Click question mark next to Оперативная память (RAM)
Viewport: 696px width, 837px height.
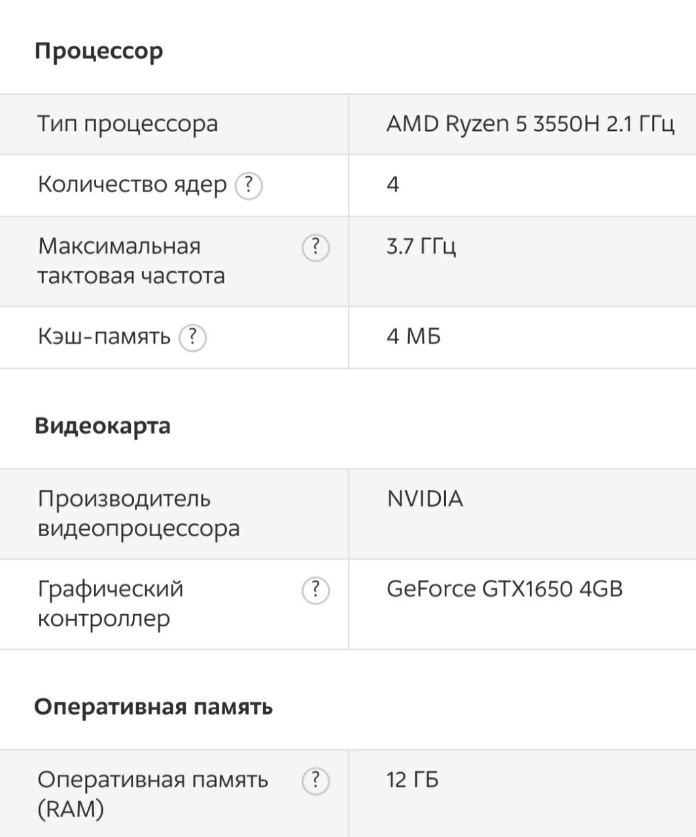tap(315, 781)
